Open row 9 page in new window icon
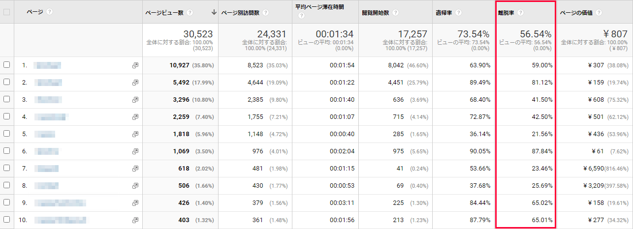This screenshot has height=229, width=633. (x=135, y=203)
